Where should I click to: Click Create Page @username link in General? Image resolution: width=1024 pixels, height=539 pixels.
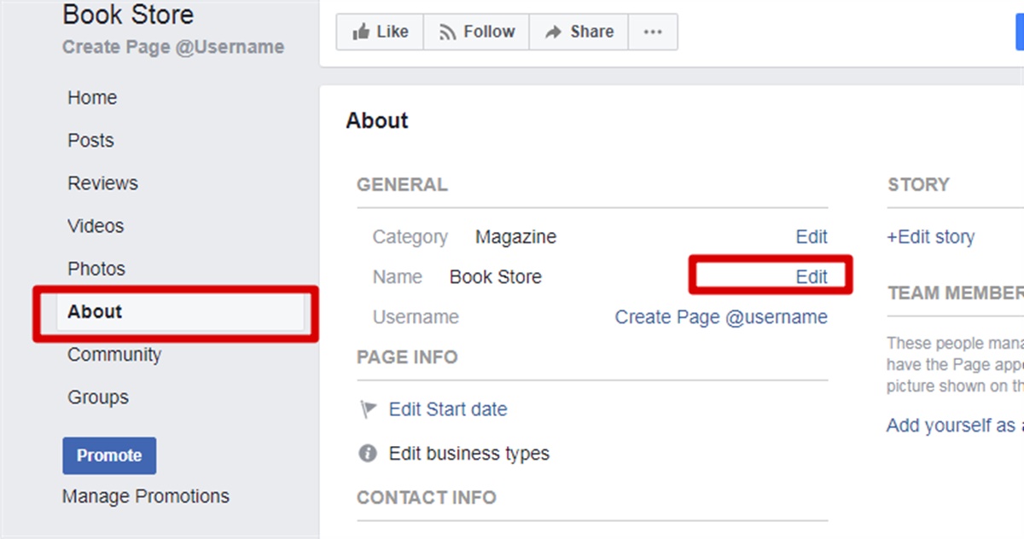click(721, 317)
